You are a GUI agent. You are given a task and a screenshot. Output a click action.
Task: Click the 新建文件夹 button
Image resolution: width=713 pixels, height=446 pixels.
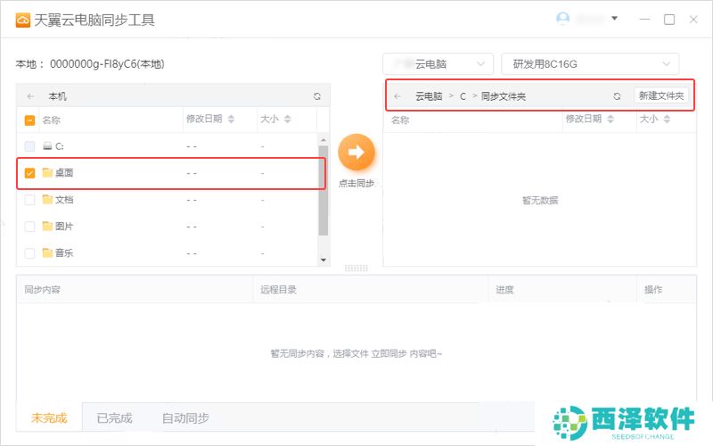tap(661, 95)
